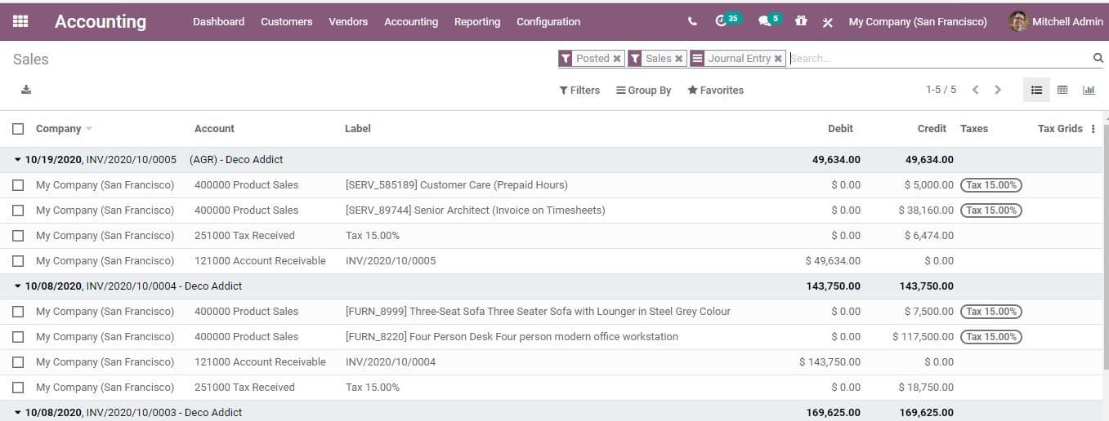This screenshot has width=1109, height=421.
Task: Open the apps grid menu icon
Action: (20, 22)
